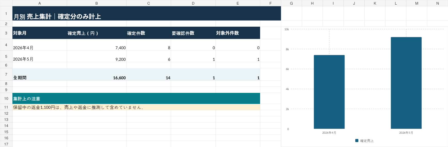Select the sales value 9,200
Image resolution: width=448 pixels, height=147 pixels.
[x=97, y=56]
